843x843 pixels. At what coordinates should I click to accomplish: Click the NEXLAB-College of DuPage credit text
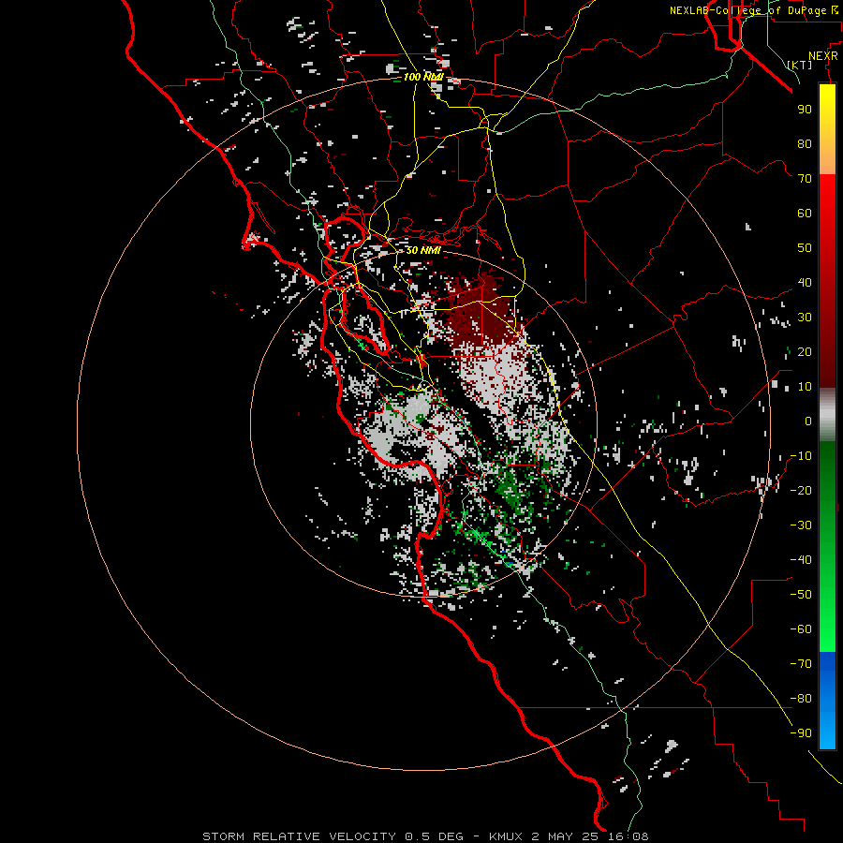coord(747,10)
